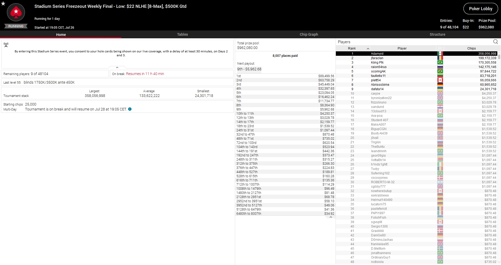
Task: Click cavjoe's UK flag
Action: pos(440,94)
